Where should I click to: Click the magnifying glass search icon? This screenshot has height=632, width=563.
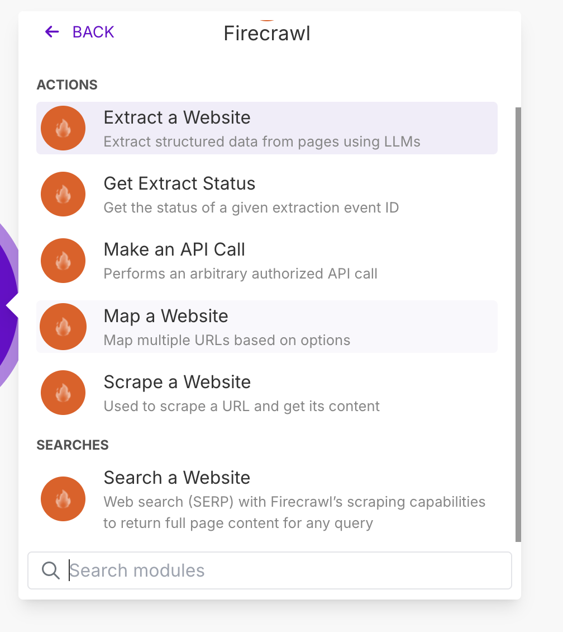[51, 570]
